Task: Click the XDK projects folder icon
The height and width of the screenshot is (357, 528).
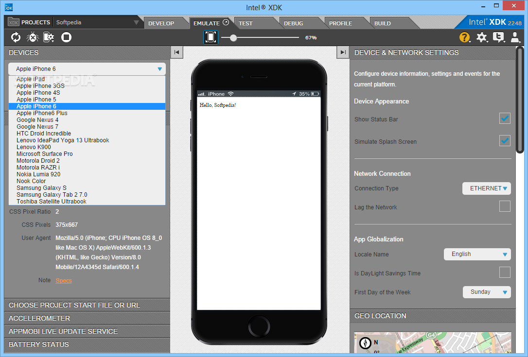Action: click(14, 22)
